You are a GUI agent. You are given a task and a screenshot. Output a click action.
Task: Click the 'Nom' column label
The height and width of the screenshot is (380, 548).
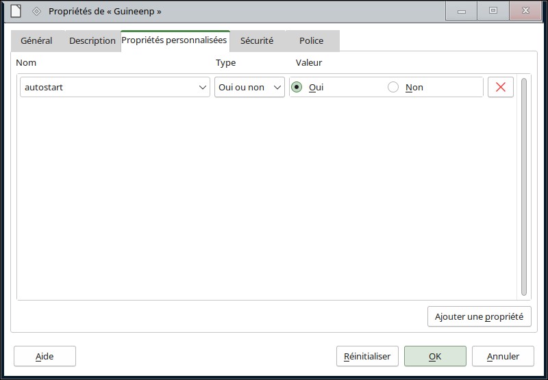point(26,63)
